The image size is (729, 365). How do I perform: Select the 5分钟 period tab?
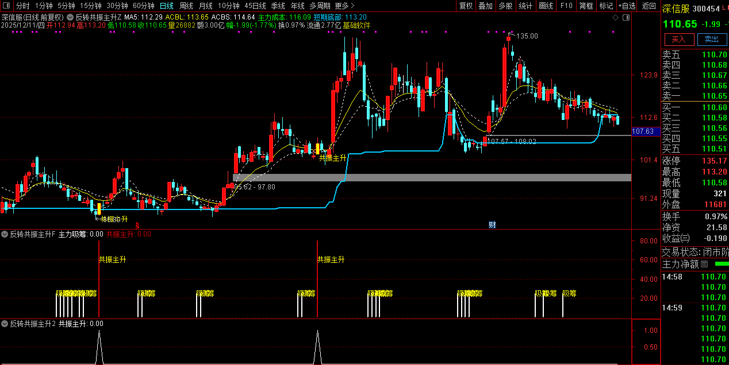pos(66,6)
